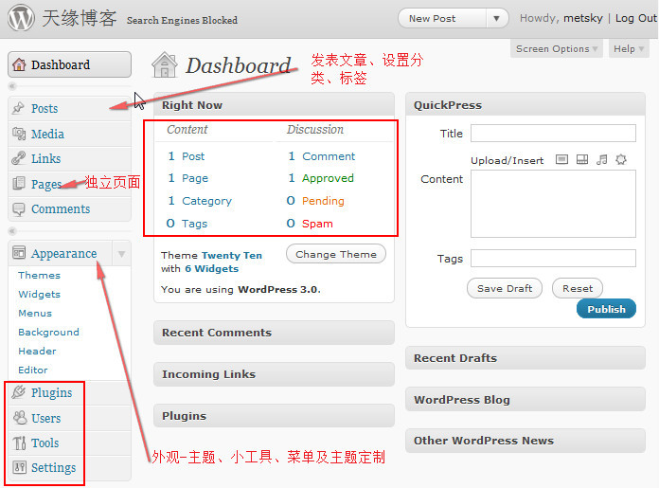Screen dimensions: 659x488
Task: Expand the Recent Drafts widget
Action: tap(525, 358)
